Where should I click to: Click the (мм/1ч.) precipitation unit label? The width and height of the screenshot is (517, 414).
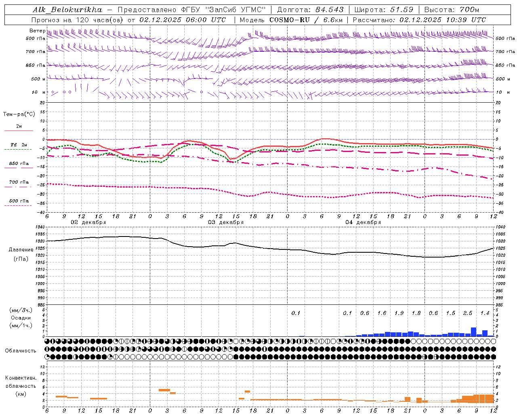tap(21, 325)
